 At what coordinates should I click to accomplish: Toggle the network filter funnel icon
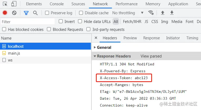point(26,13)
